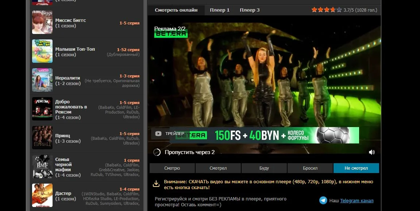This screenshot has height=211, width=420.
Task: Click the YouTube trailer play icon
Action: click(158, 134)
